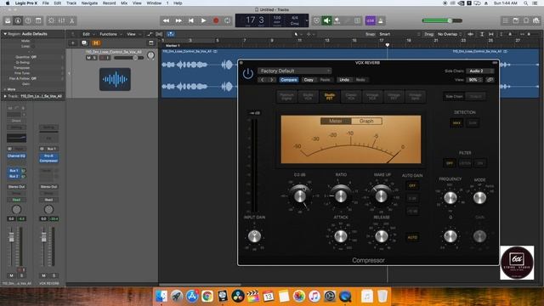This screenshot has height=306, width=544.
Task: Switch the display to the Meter tab
Action: point(336,121)
